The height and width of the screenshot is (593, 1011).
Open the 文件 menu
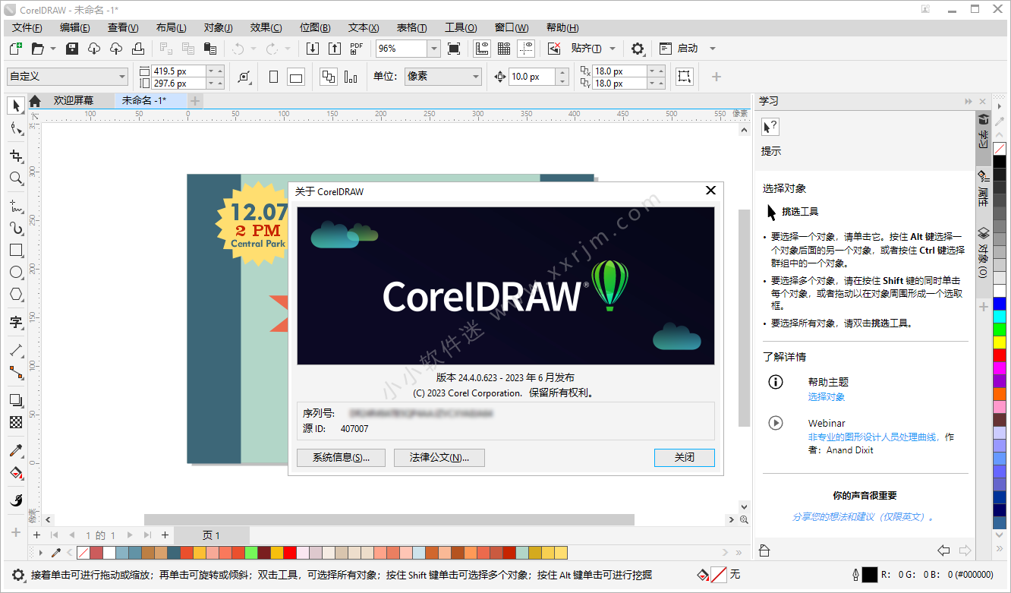coord(27,27)
